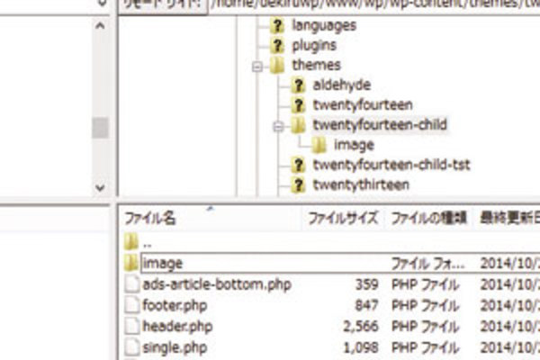Screen dimensions: 540x360
Task: Sort by ファイルの種類 column header
Action: click(x=429, y=219)
